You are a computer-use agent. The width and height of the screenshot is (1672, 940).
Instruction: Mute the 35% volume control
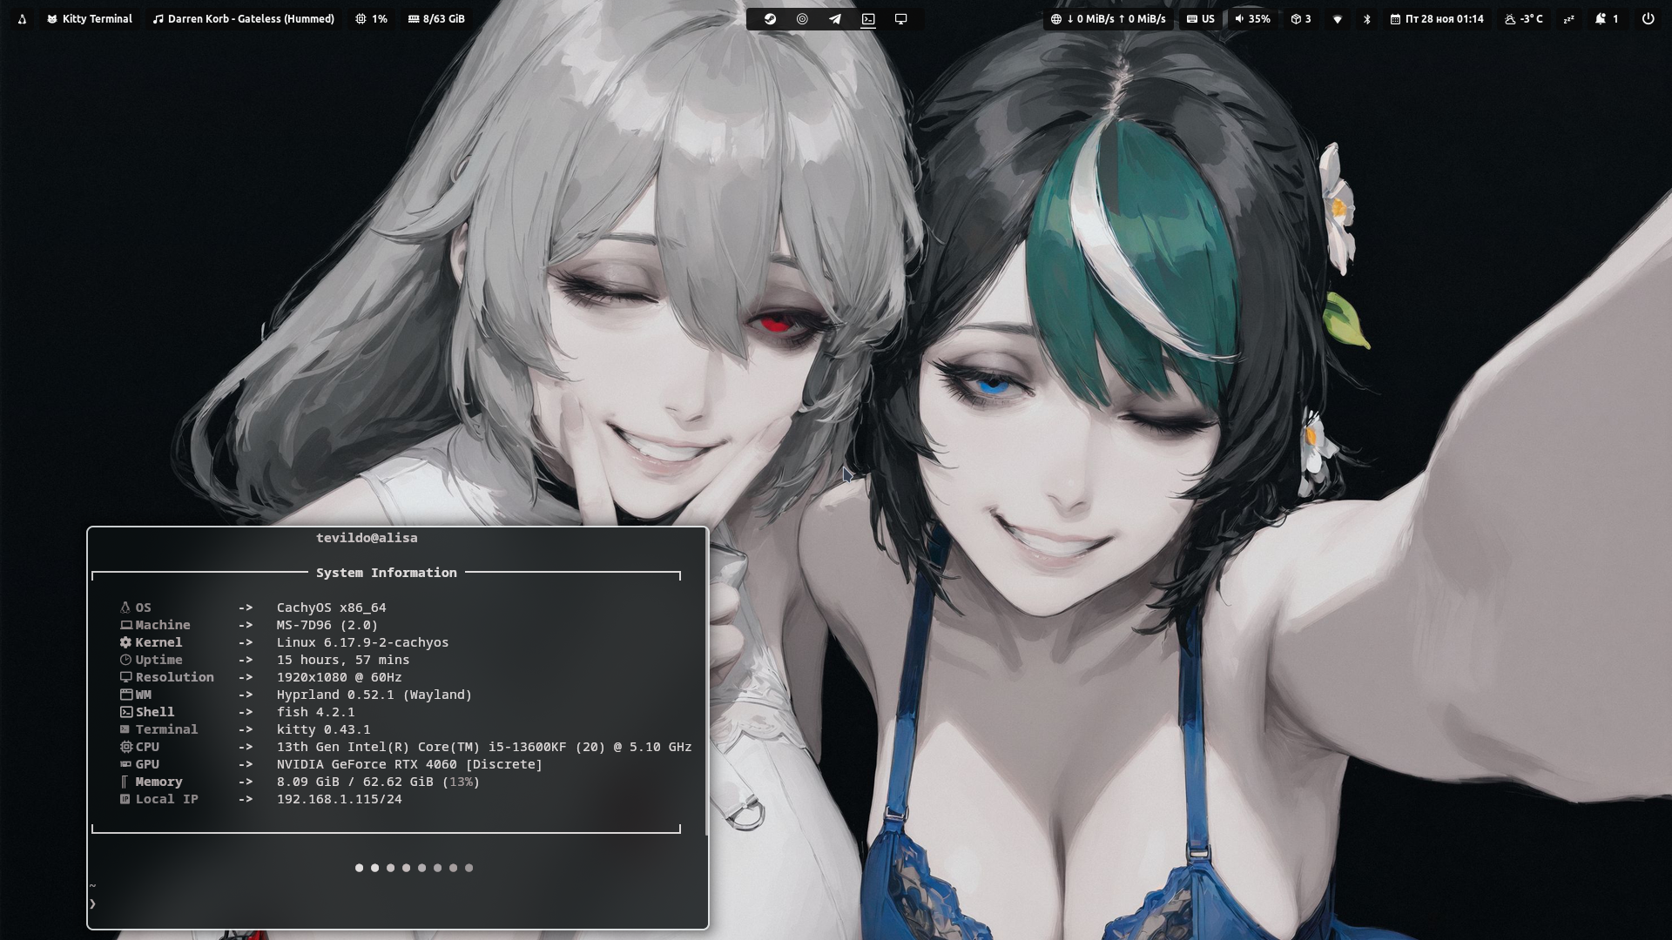[1252, 18]
